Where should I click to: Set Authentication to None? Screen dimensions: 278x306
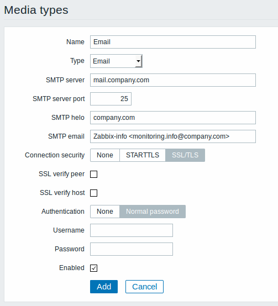point(105,212)
